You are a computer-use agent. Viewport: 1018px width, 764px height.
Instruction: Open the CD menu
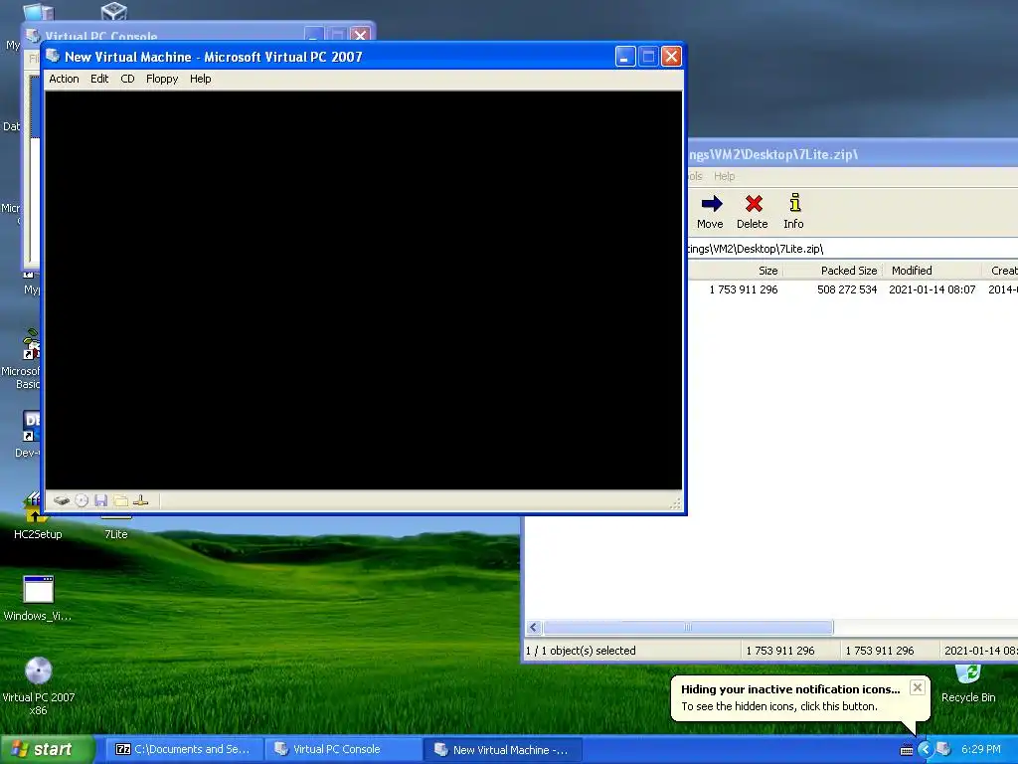127,79
